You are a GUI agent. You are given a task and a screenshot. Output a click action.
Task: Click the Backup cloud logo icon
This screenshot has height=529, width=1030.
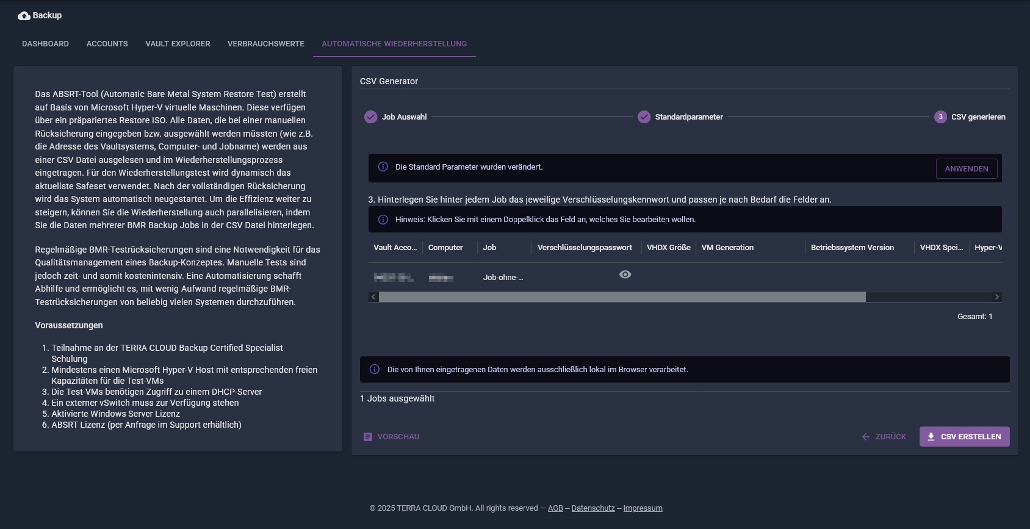click(24, 16)
